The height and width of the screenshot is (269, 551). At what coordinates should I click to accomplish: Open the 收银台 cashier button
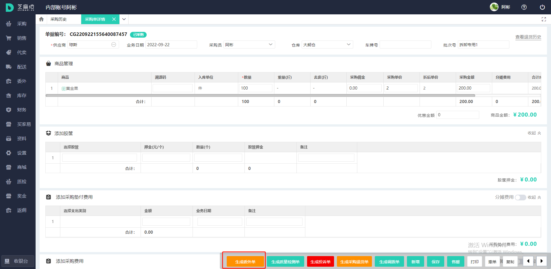18,261
